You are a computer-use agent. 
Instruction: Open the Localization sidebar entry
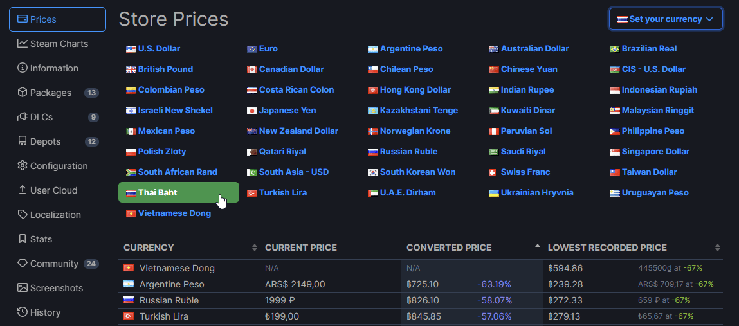pyautogui.click(x=57, y=215)
